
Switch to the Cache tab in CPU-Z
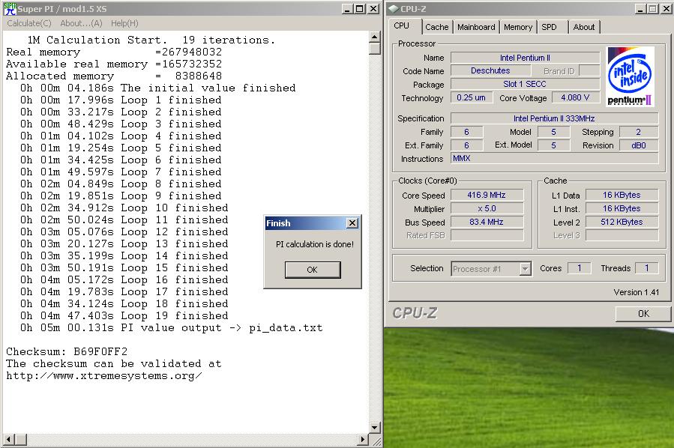coord(437,27)
